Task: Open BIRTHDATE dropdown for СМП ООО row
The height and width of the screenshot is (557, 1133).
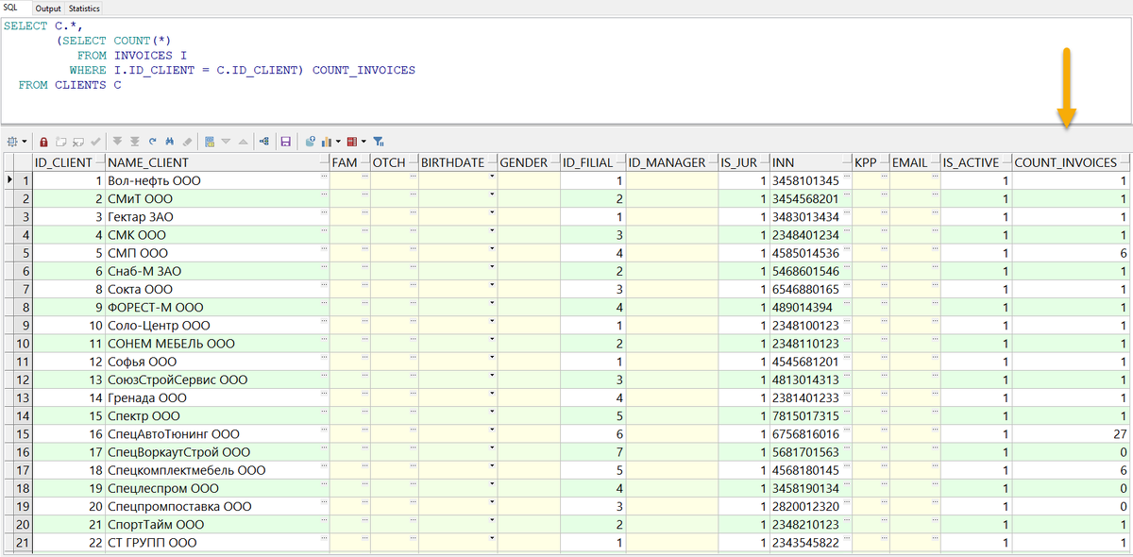Action: [x=491, y=250]
